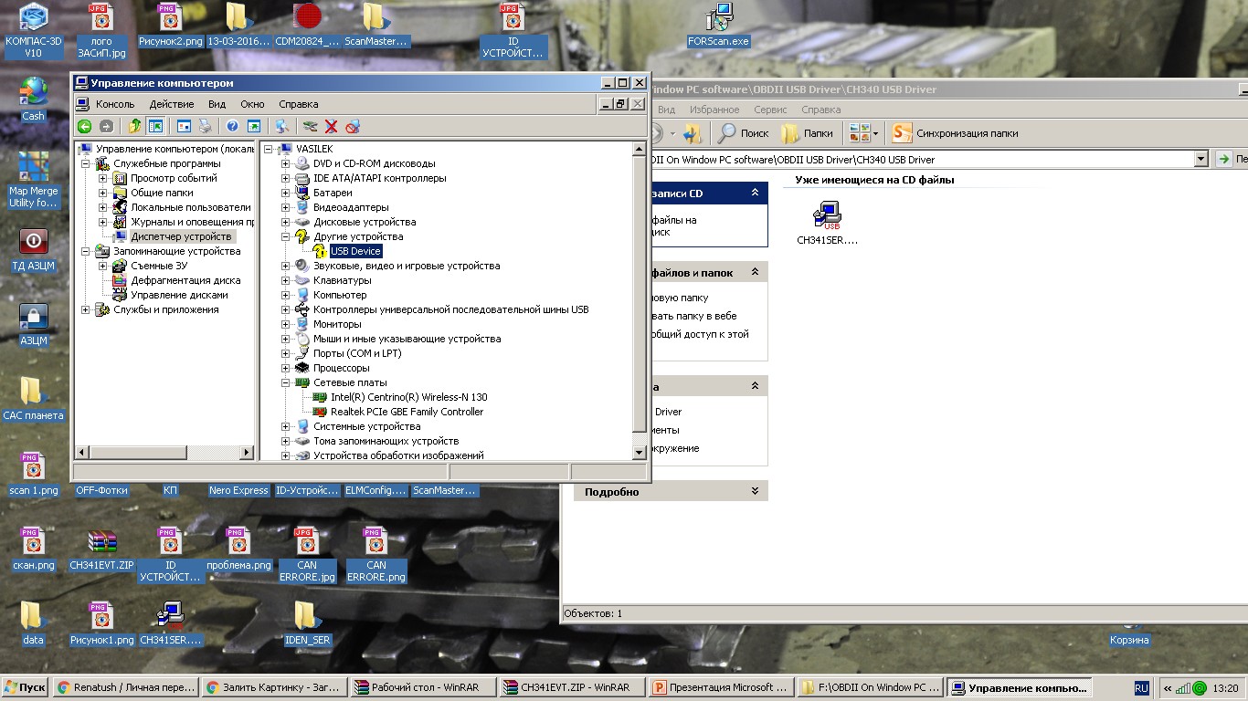Collapse the Подробно panel chevron in Explorer
This screenshot has height=701, width=1248.
tap(755, 491)
